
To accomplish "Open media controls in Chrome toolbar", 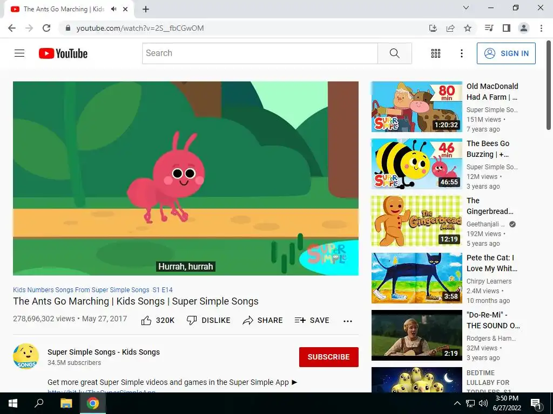I will click(x=489, y=28).
